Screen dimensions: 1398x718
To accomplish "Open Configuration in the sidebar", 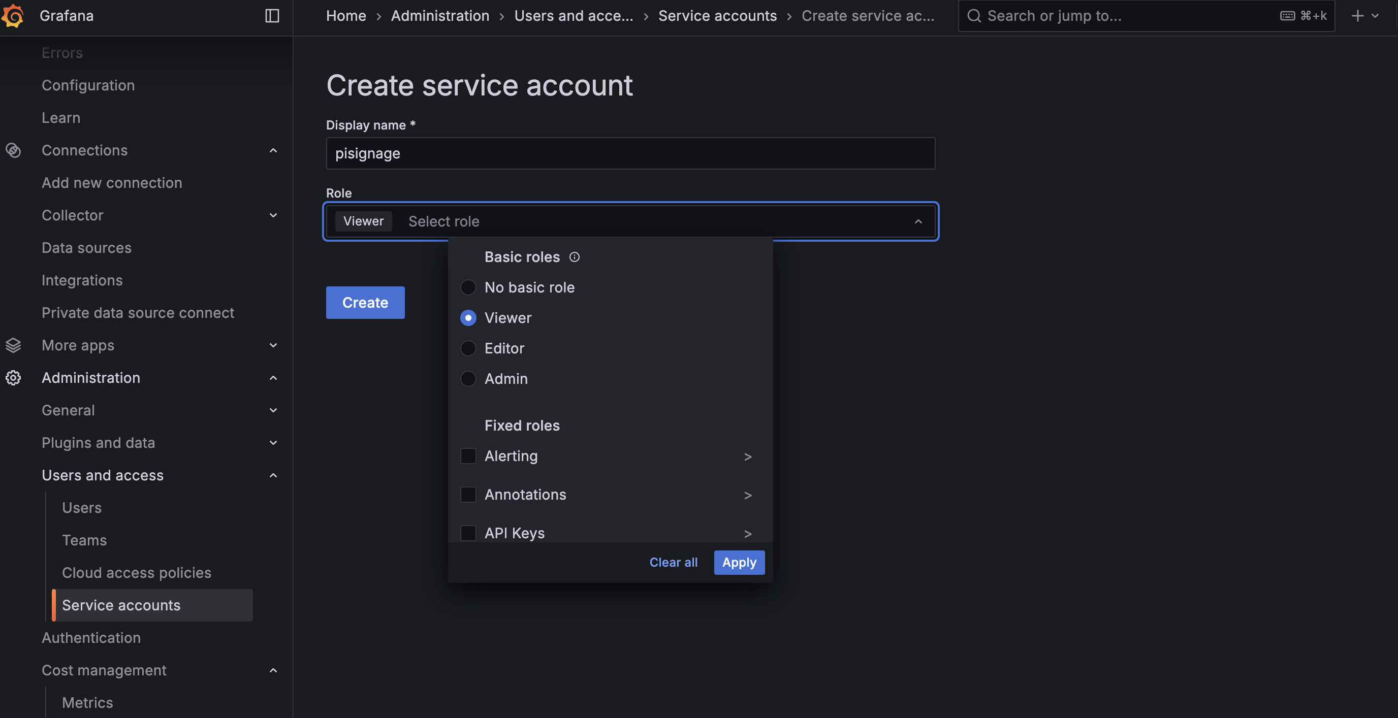I will (88, 85).
